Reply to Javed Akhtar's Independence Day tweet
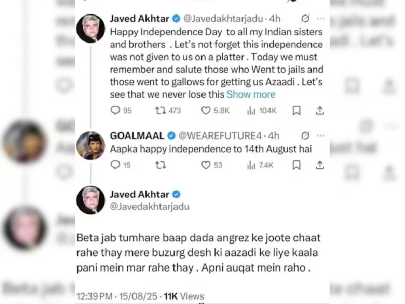The height and width of the screenshot is (304, 405). pos(115,110)
